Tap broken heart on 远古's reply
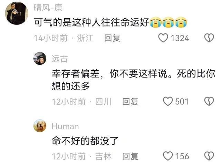The image size is (221, 162). 209,101
